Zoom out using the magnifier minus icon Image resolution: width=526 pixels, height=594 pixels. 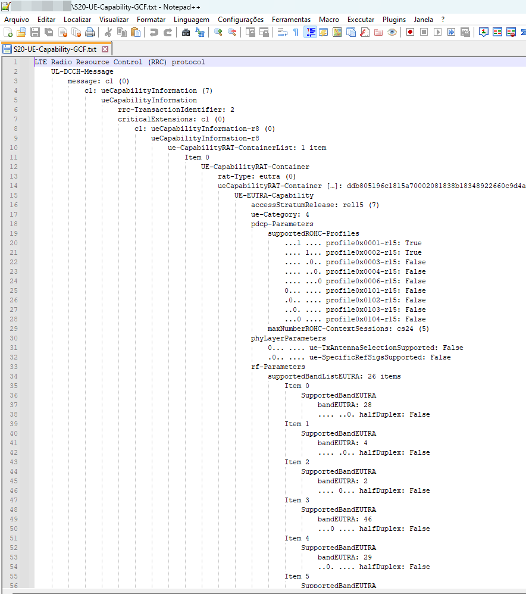click(231, 33)
